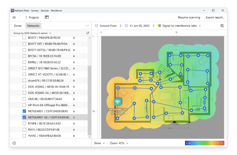Uncheck the NETGEAR01-5G network checkbox

(24, 117)
